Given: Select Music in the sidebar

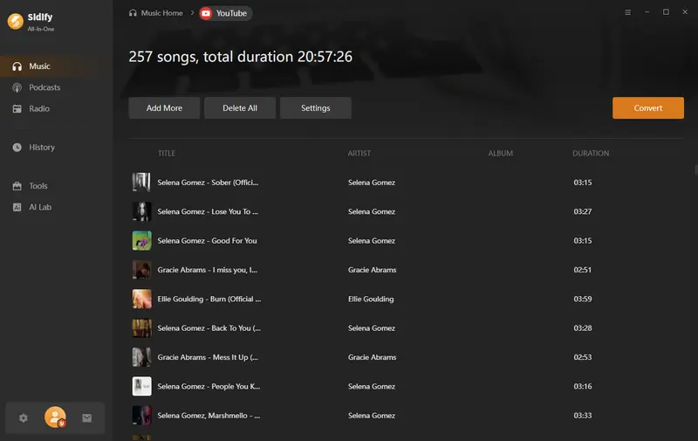Looking at the screenshot, I should (x=39, y=66).
